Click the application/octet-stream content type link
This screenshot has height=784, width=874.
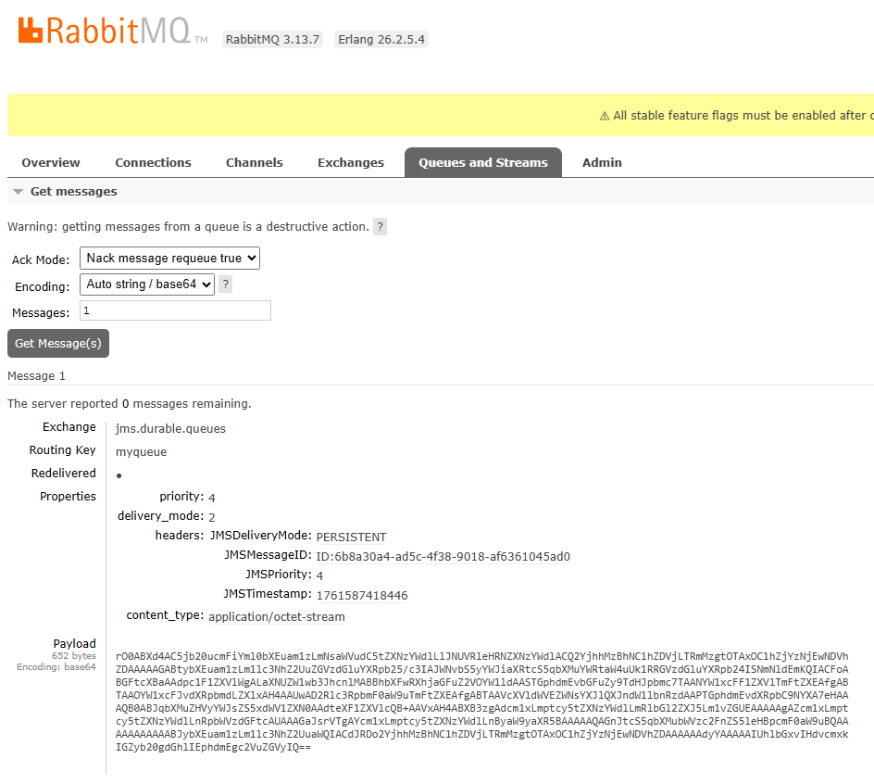tap(277, 615)
